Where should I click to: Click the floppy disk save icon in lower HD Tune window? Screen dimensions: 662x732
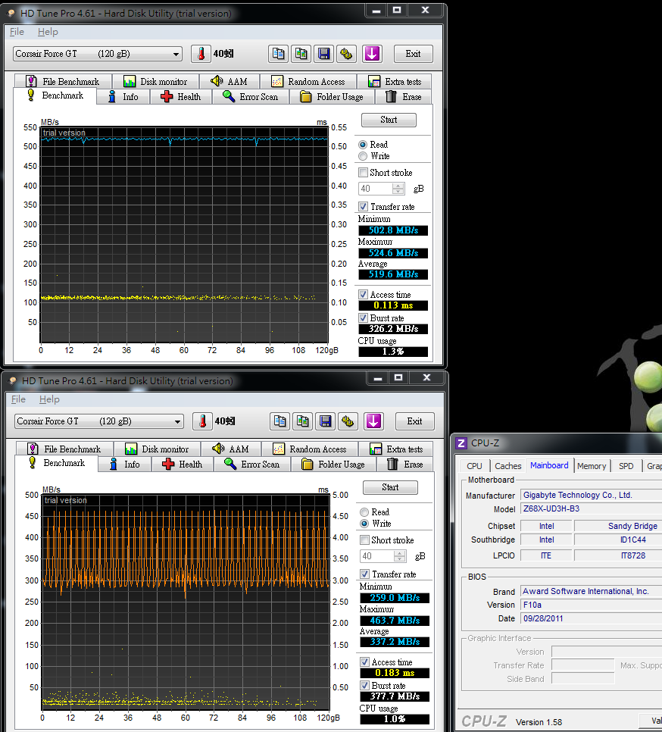coord(325,421)
